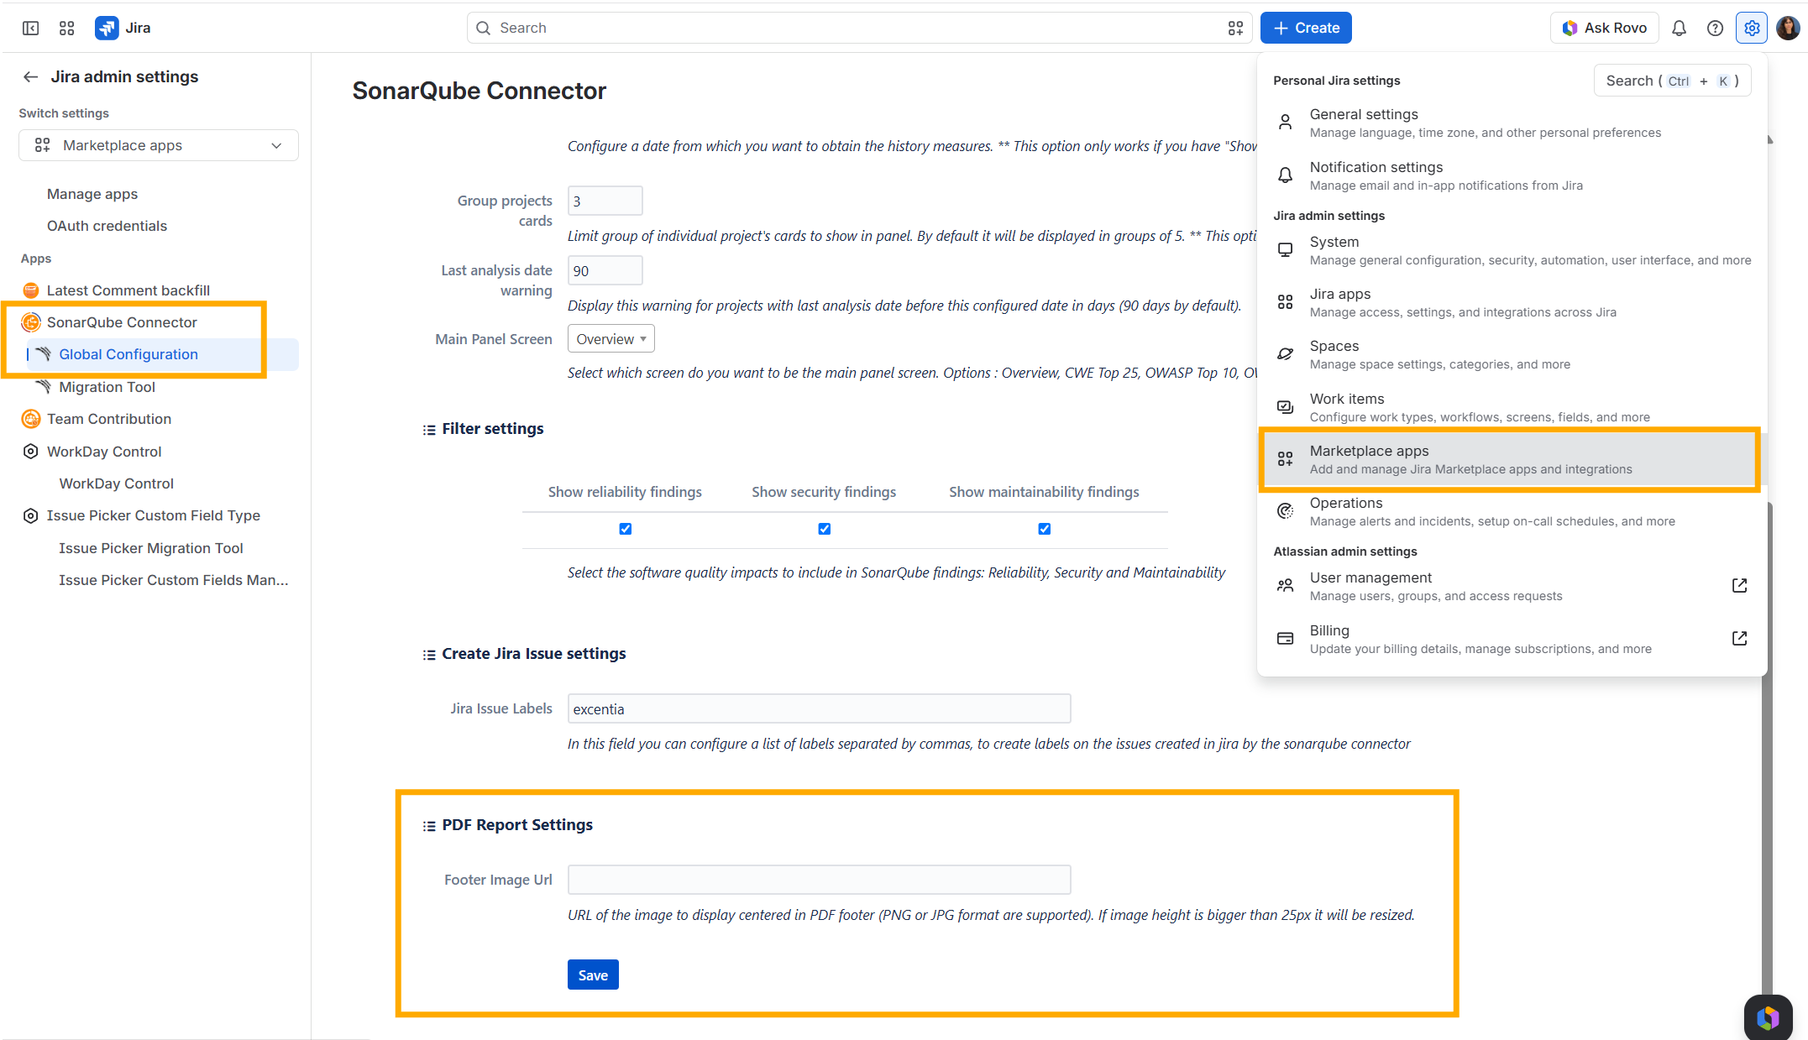Open the help question mark icon
1808x1040 pixels.
tap(1715, 28)
